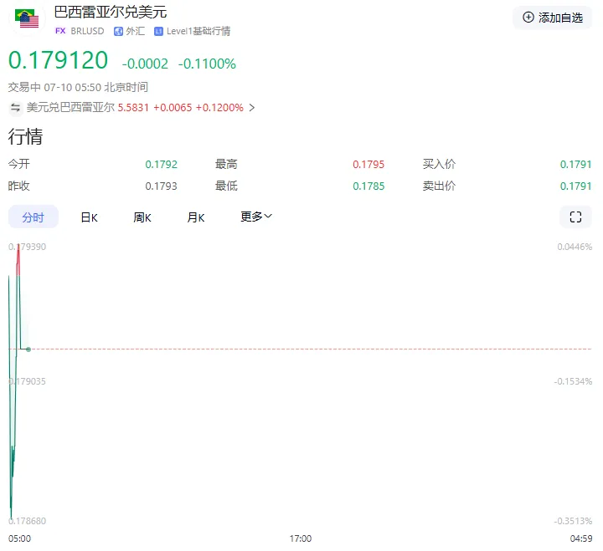This screenshot has width=603, height=551.
Task: Open the right chevron after +0.1200%
Action: (x=252, y=108)
